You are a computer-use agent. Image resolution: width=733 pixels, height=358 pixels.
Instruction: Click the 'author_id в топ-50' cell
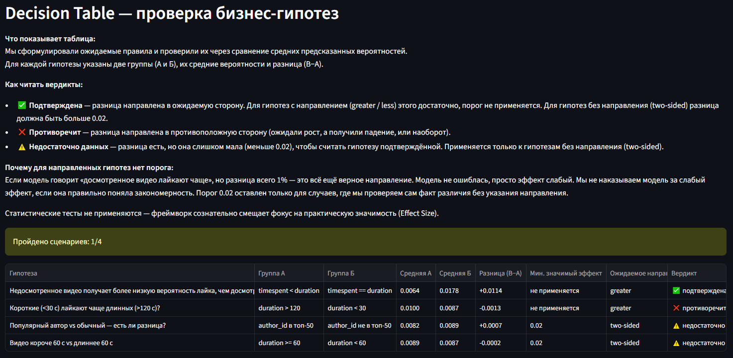pyautogui.click(x=289, y=326)
